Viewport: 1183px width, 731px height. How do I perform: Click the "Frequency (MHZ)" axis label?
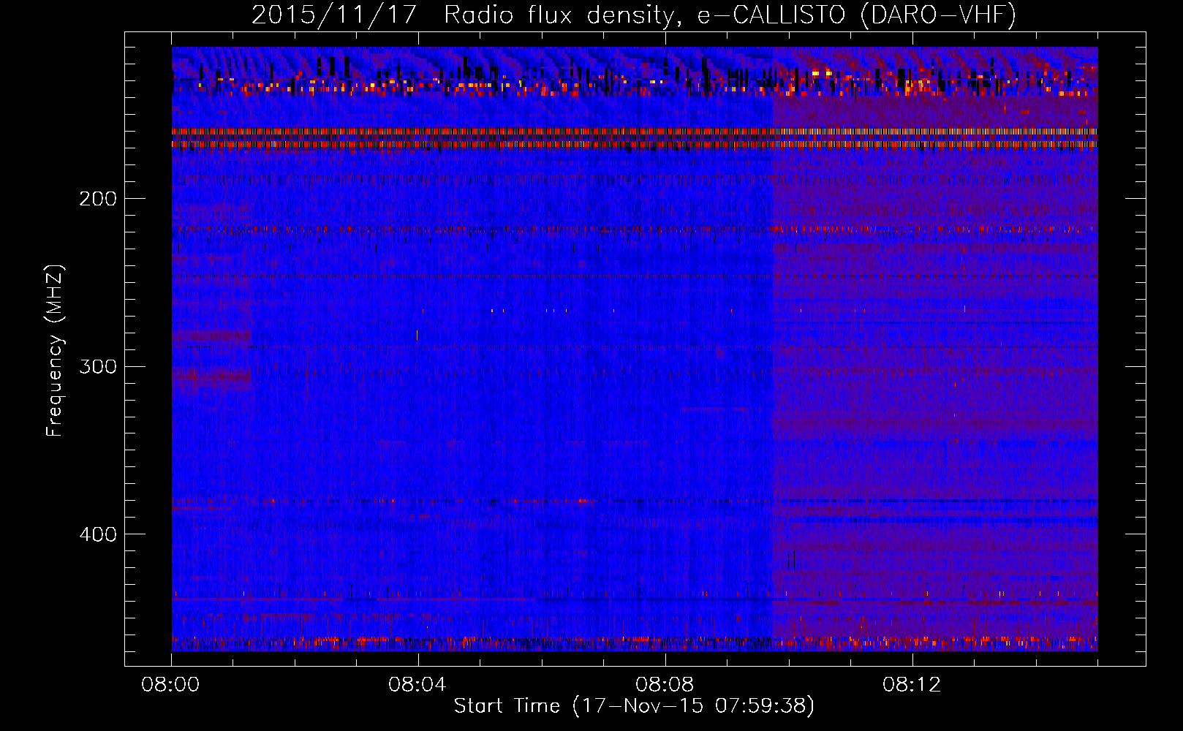point(55,351)
